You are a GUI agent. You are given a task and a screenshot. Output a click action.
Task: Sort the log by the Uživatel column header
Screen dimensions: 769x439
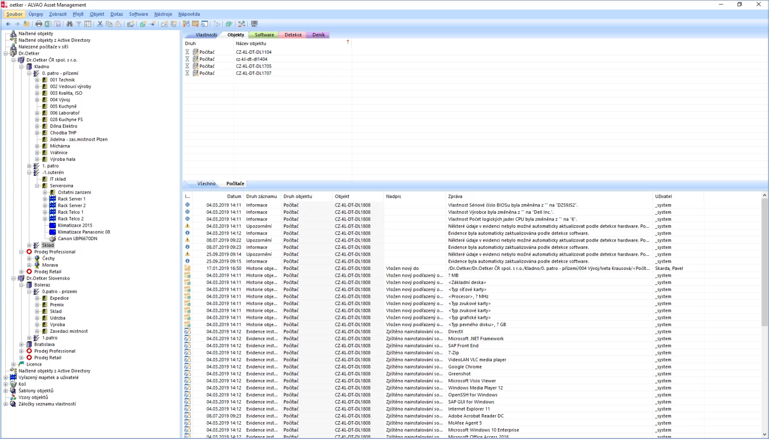pos(678,196)
